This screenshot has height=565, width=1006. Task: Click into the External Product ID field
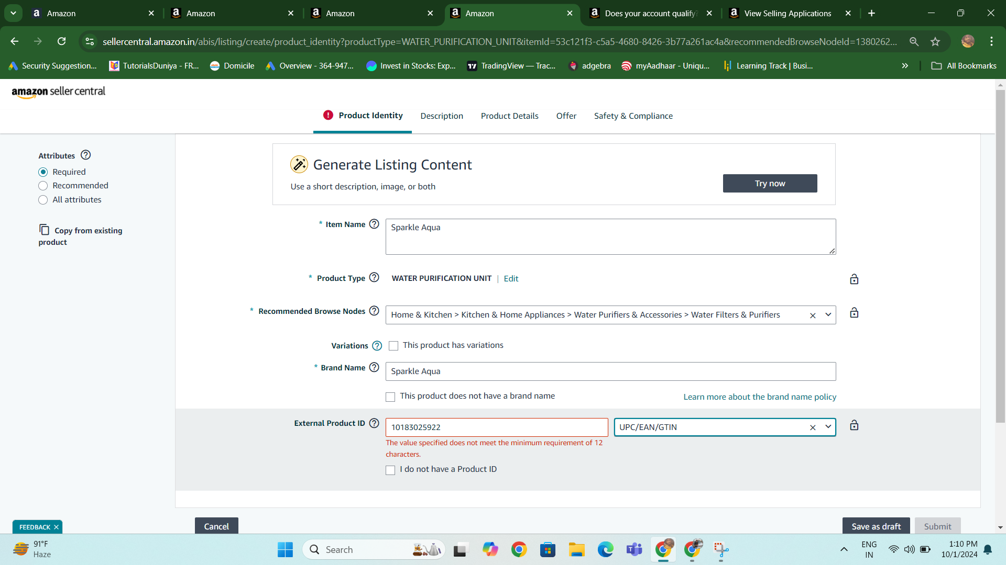pos(497,427)
